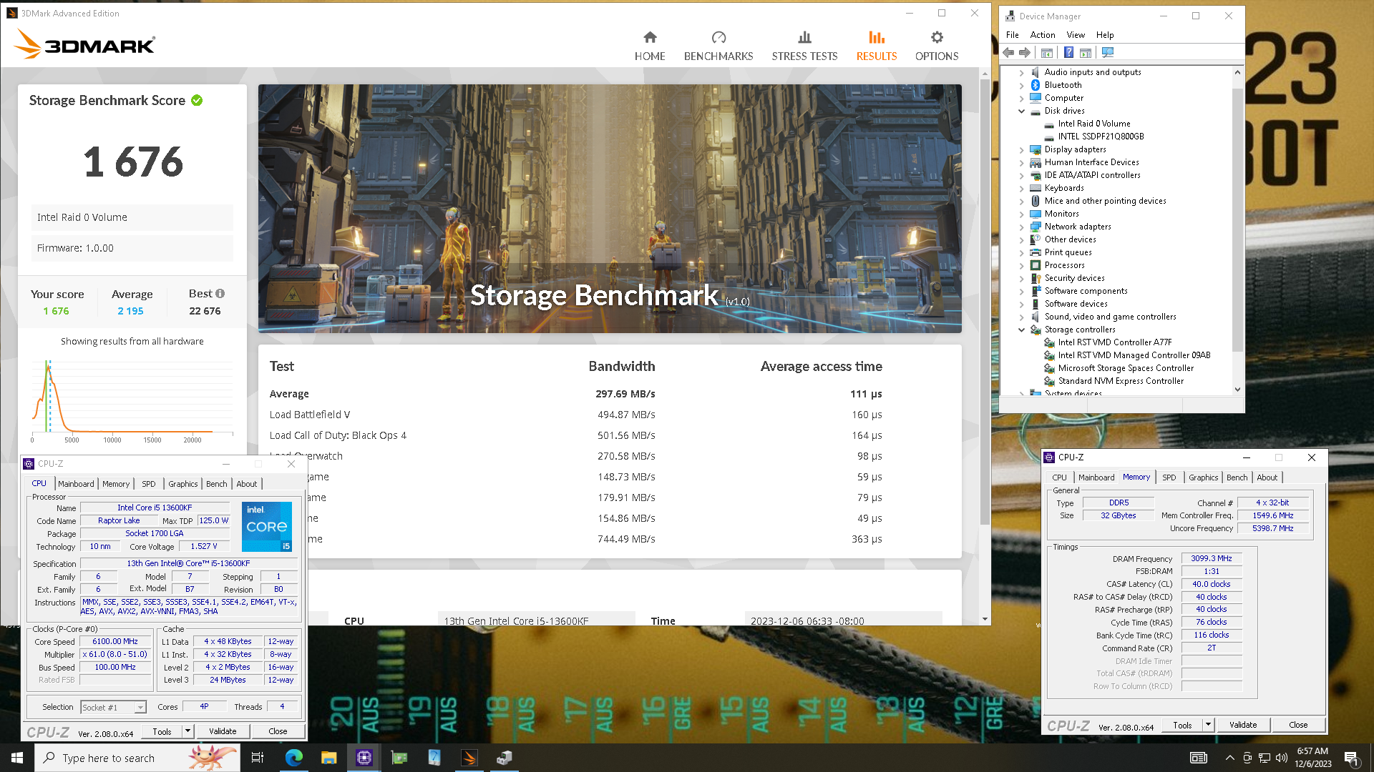The width and height of the screenshot is (1374, 772).
Task: Select Intel RST VMD Controller A77F
Action: coord(1114,342)
